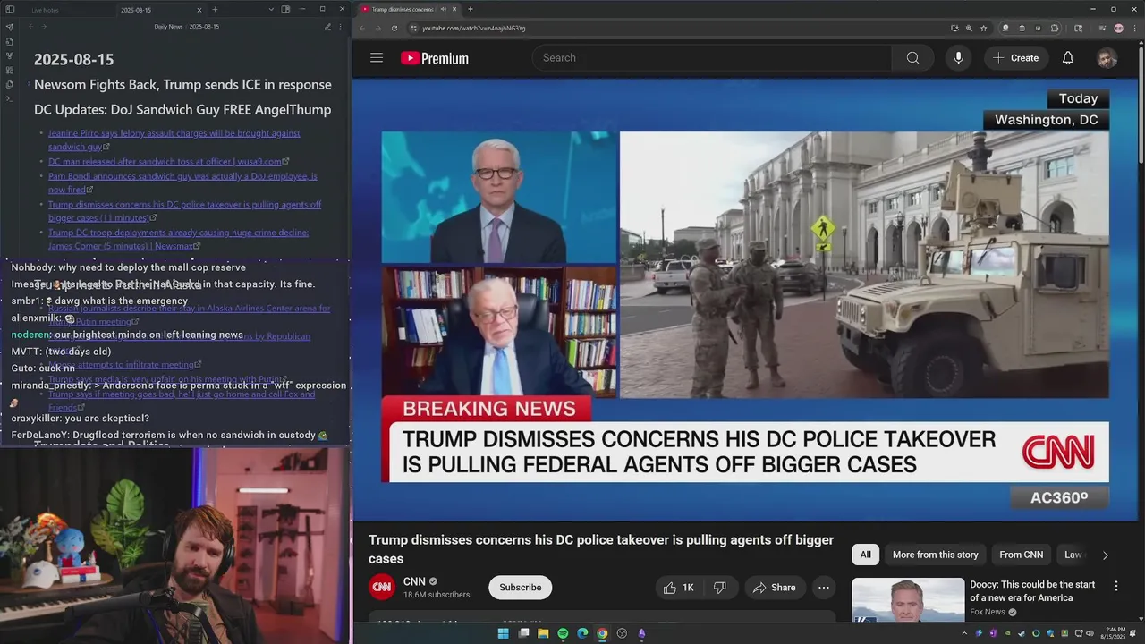Viewport: 1145px width, 644px height.
Task: Dislike the video with thumbs down
Action: coord(719,588)
